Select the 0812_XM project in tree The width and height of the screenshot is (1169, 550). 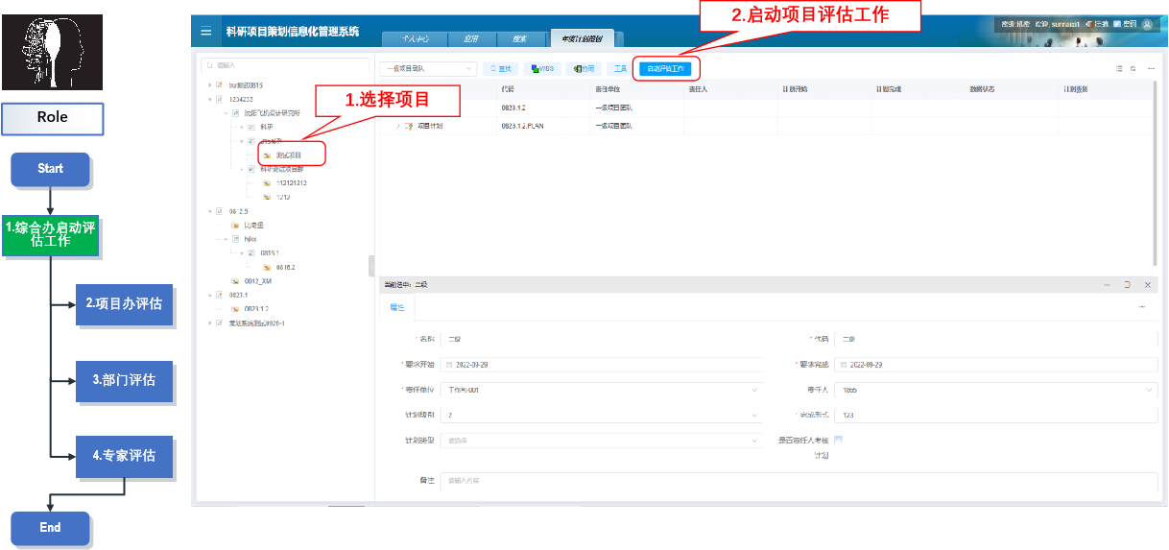click(259, 280)
